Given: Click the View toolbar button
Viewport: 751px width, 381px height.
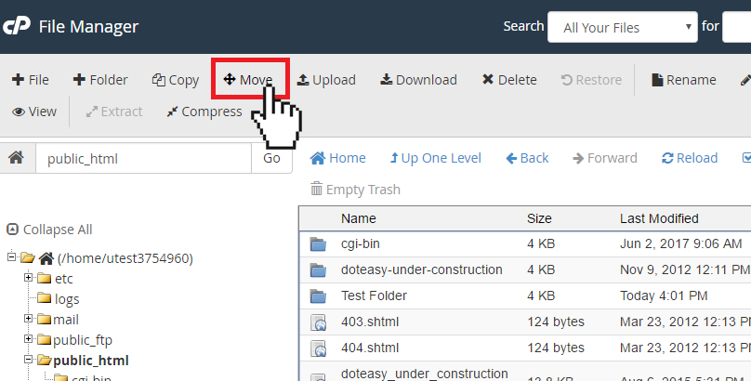Looking at the screenshot, I should (34, 112).
